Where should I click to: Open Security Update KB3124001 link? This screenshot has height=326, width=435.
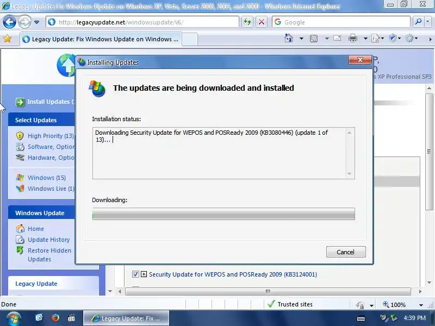(233, 274)
